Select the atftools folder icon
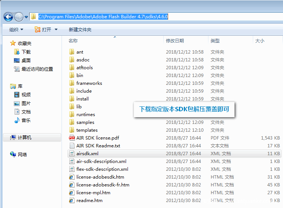 tap(72, 67)
